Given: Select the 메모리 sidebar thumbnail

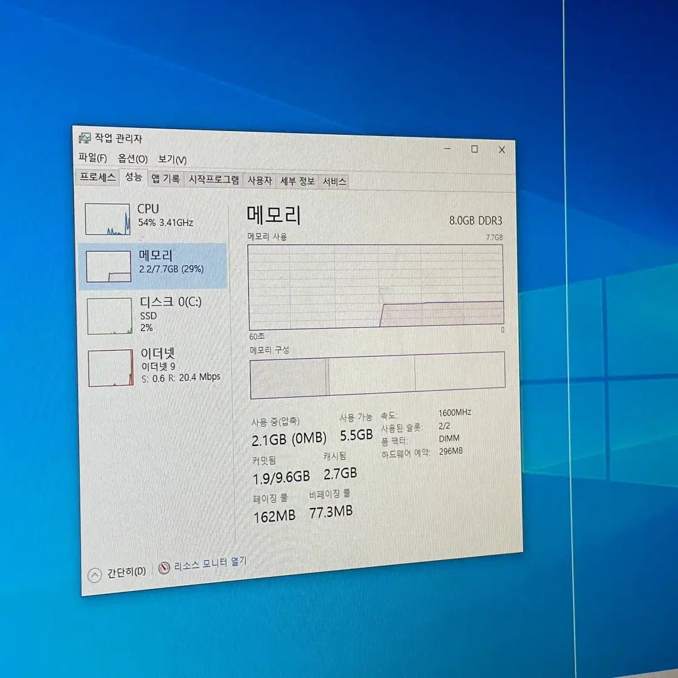Looking at the screenshot, I should (109, 266).
